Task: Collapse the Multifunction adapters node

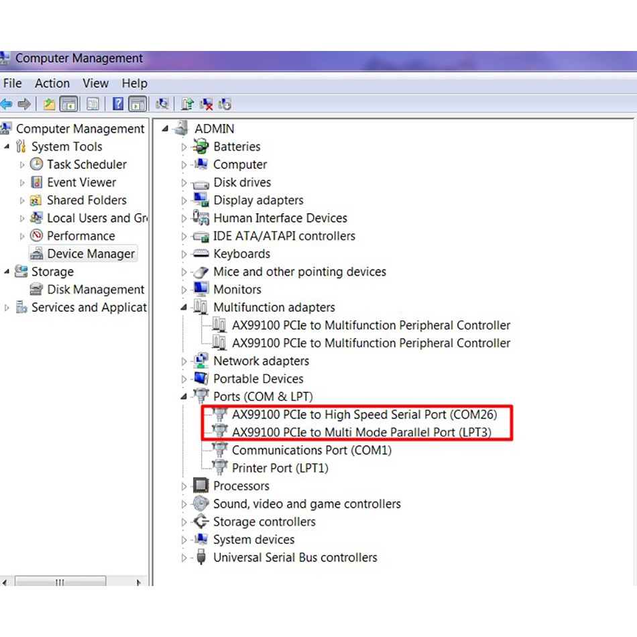Action: 184,308
